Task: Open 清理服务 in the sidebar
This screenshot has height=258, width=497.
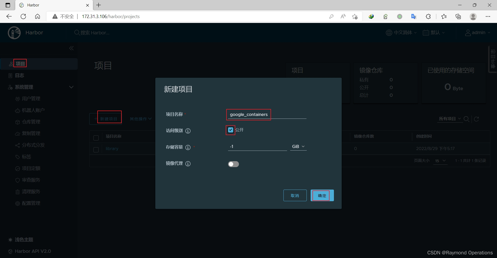Action: [x=28, y=192]
